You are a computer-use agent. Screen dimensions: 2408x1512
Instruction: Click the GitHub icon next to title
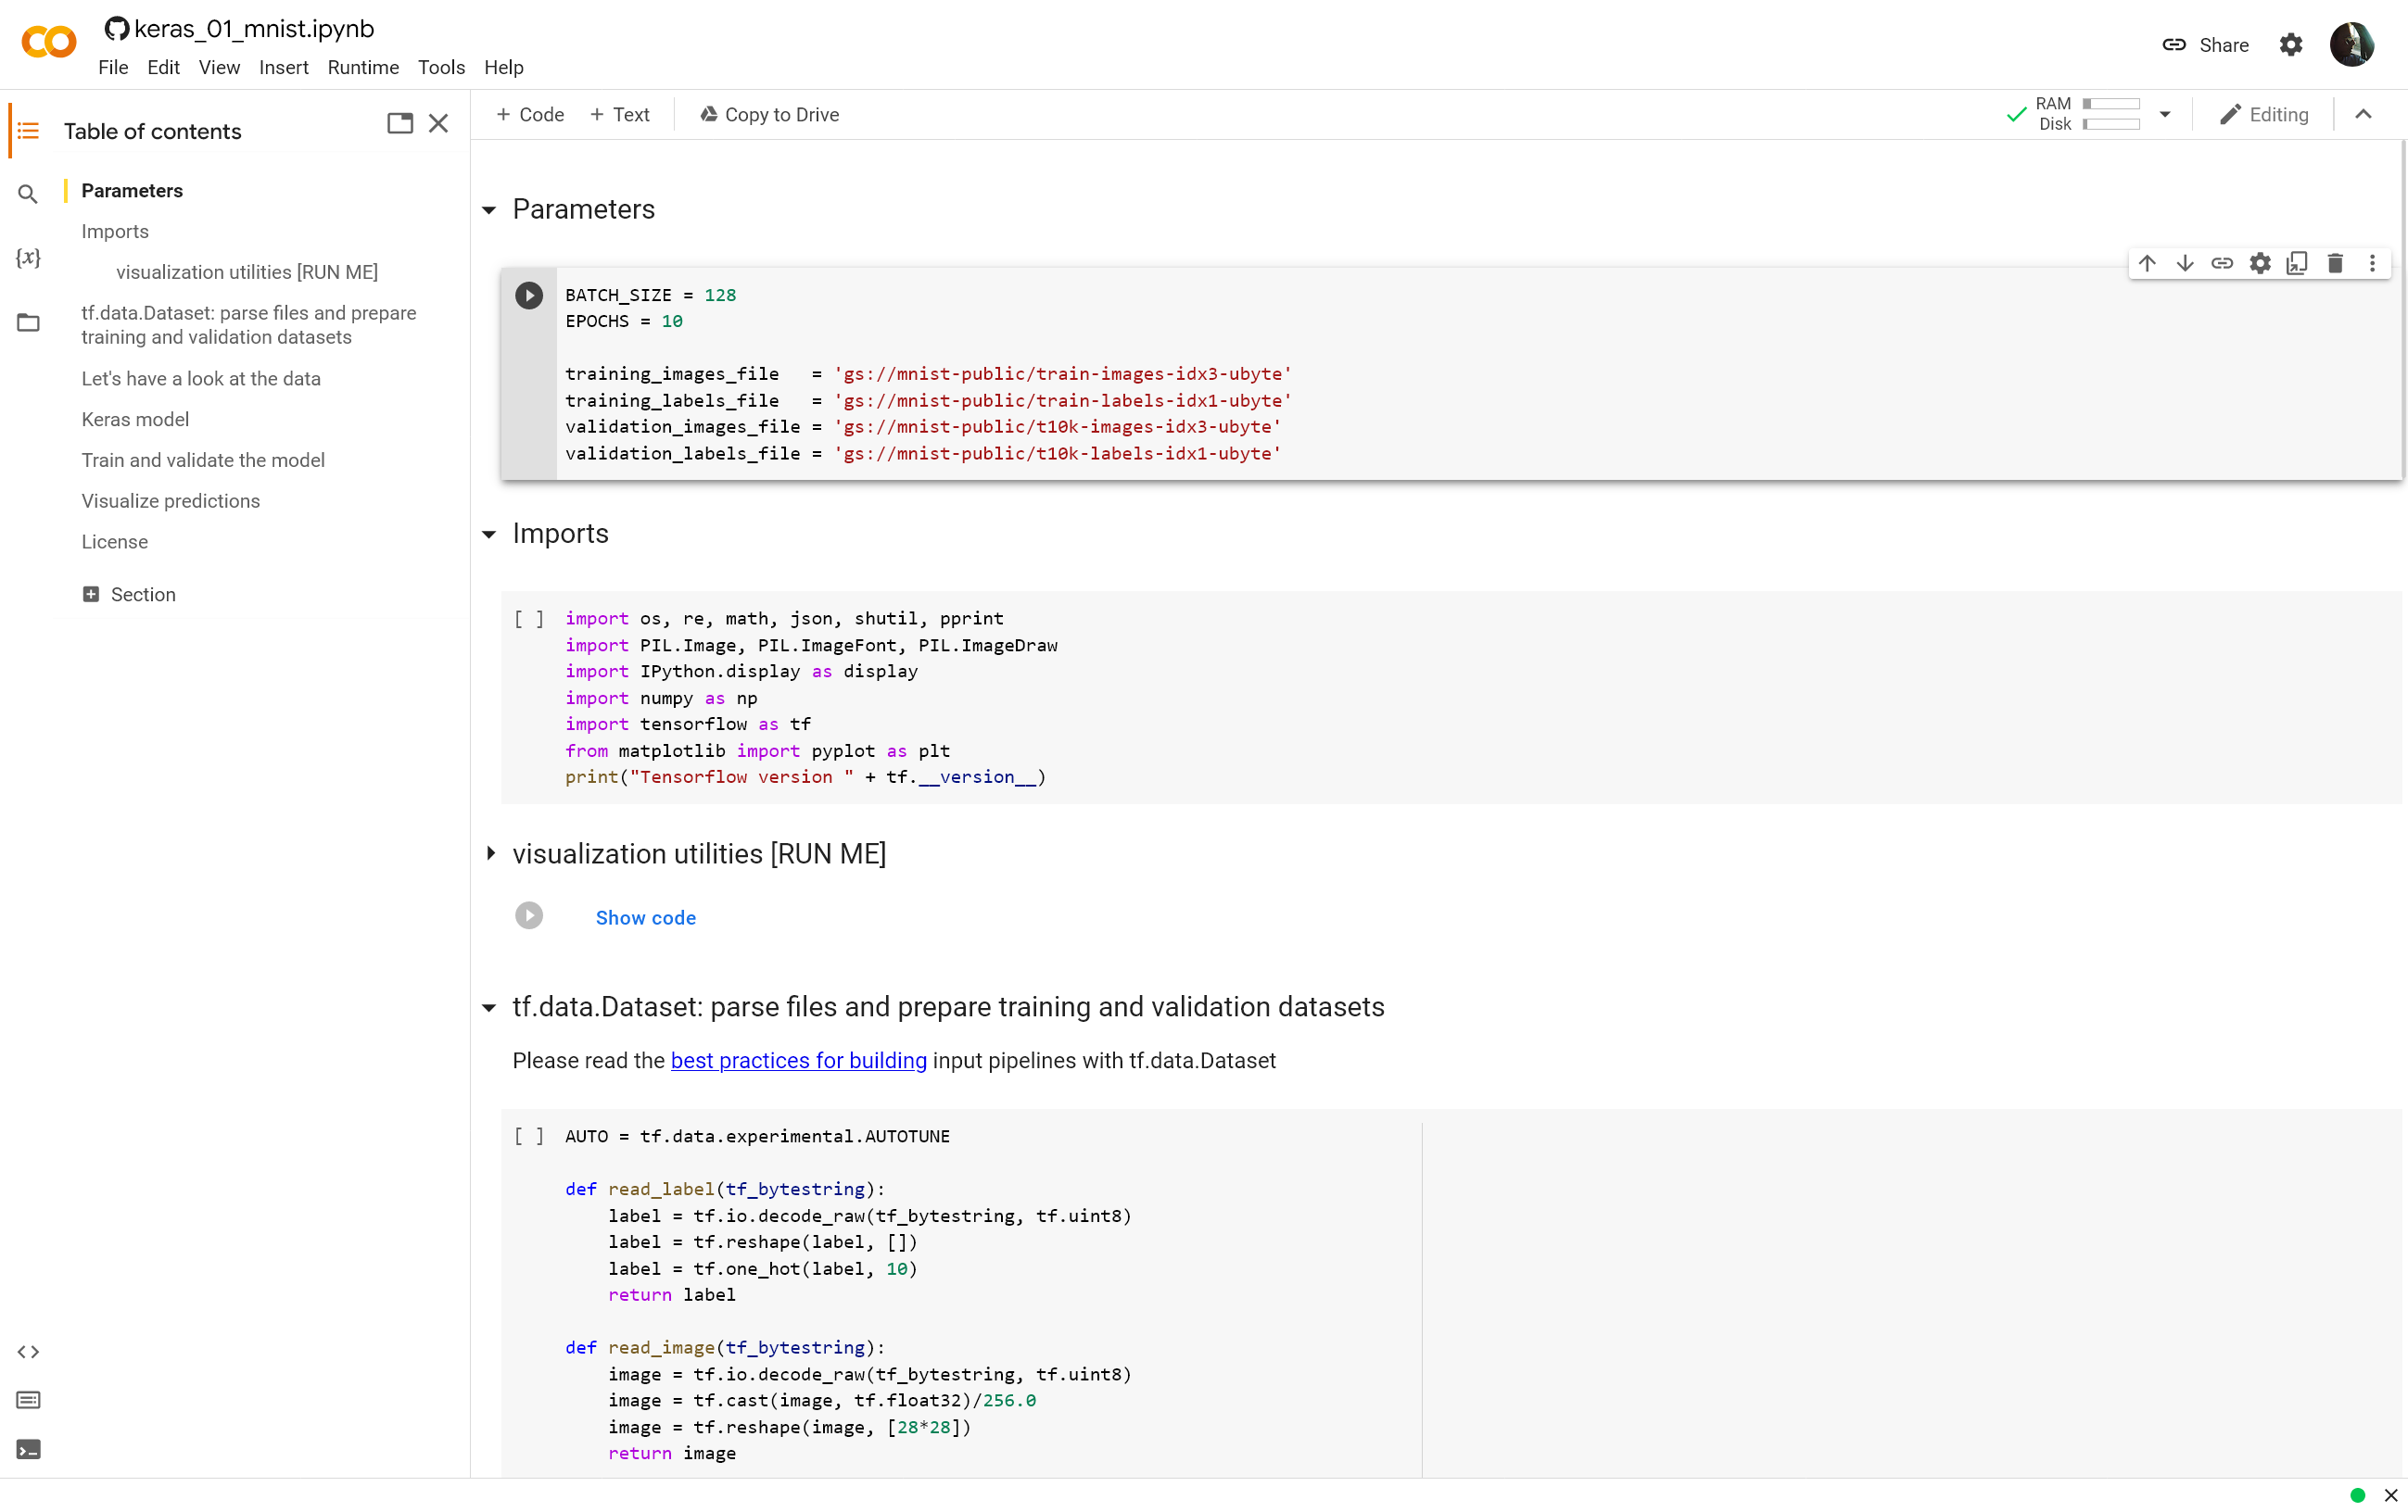(117, 29)
